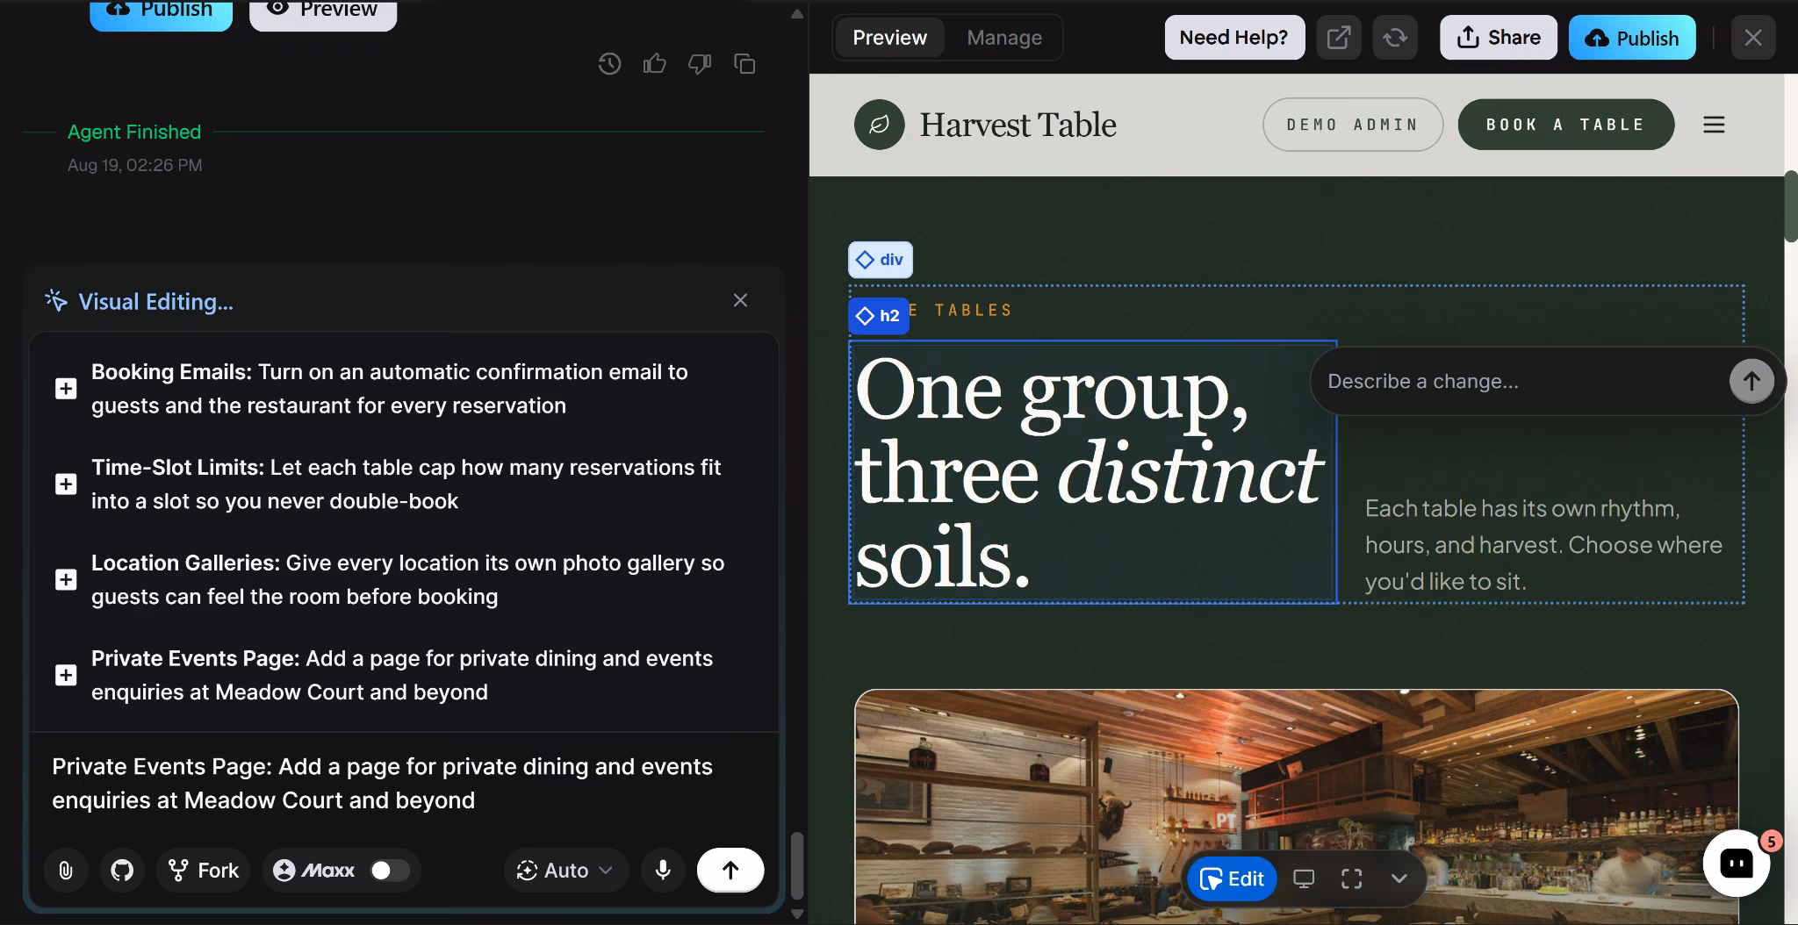Click the Harvest Table site title
Screen dimensions: 1798x925
click(x=1018, y=125)
